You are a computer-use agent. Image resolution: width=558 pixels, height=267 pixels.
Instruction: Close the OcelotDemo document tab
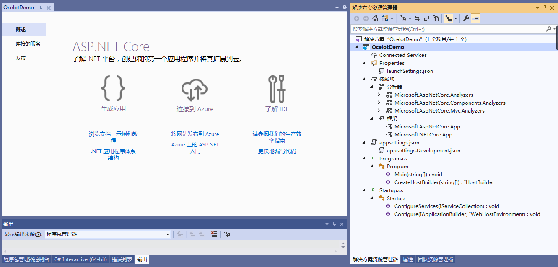coord(49,8)
